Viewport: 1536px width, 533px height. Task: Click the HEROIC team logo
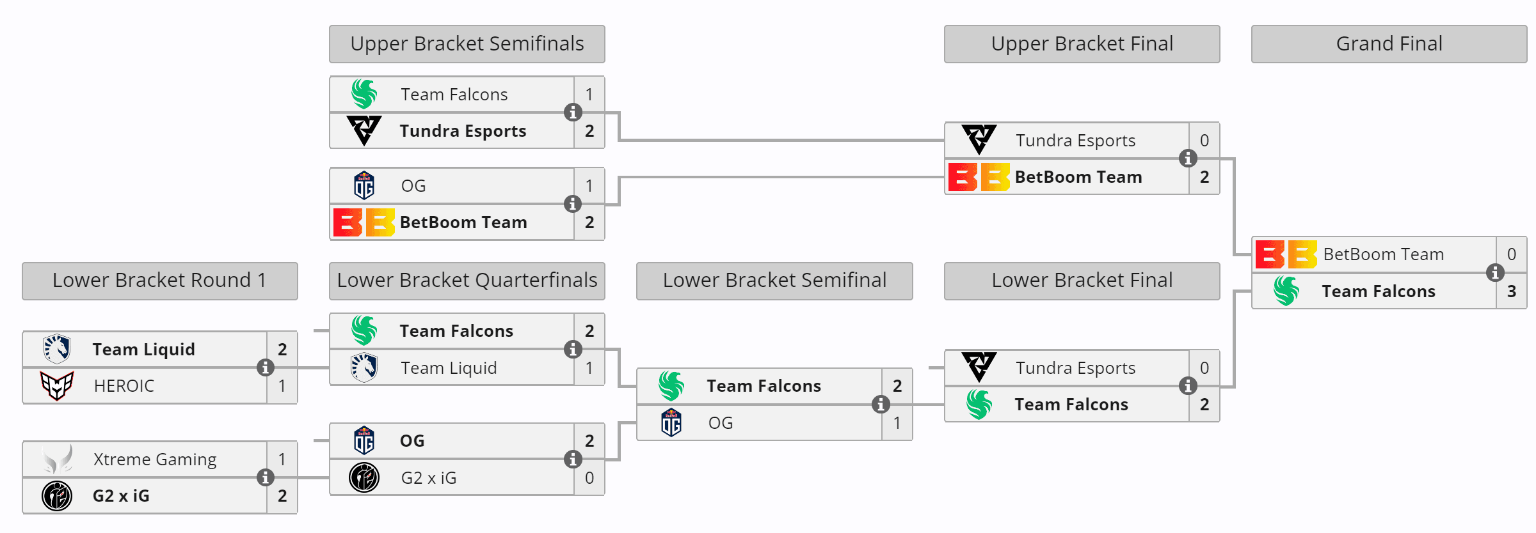[x=57, y=386]
